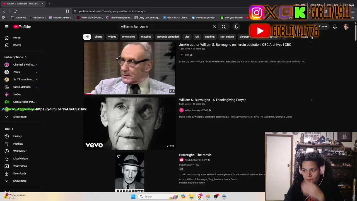Select the Recently uploaded filter chip

pyautogui.click(x=168, y=37)
